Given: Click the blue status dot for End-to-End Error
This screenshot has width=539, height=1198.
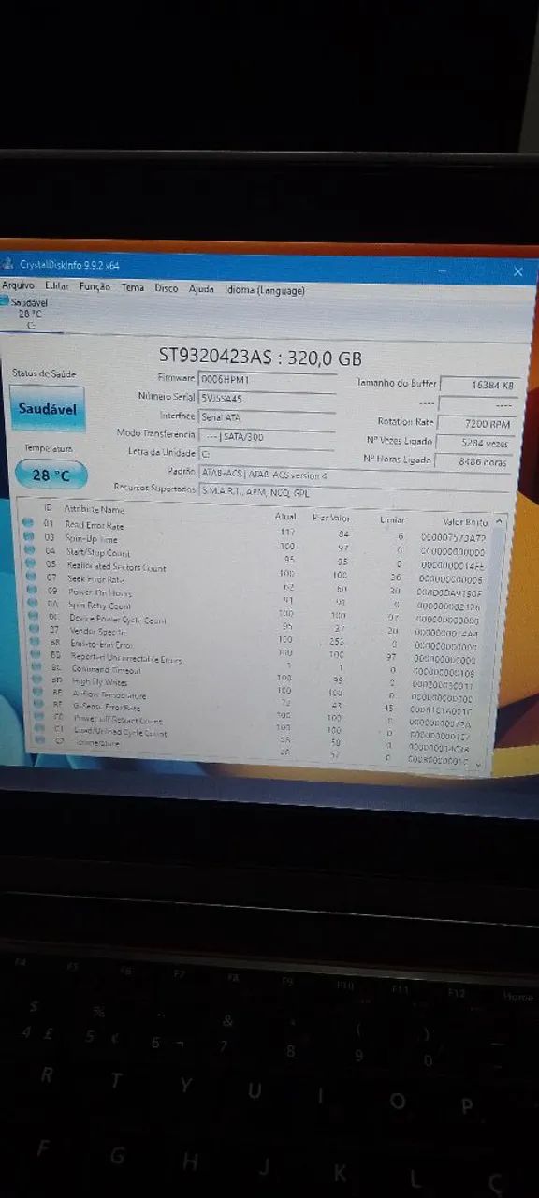Looking at the screenshot, I should pos(34,642).
